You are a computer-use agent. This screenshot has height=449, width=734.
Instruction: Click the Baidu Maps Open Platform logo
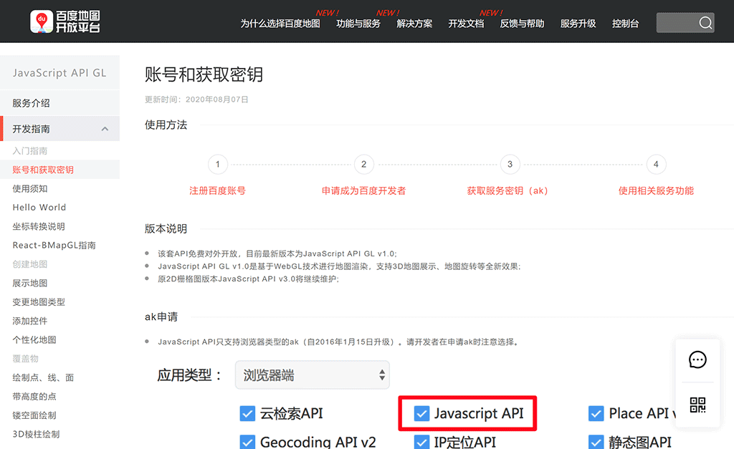tap(65, 21)
